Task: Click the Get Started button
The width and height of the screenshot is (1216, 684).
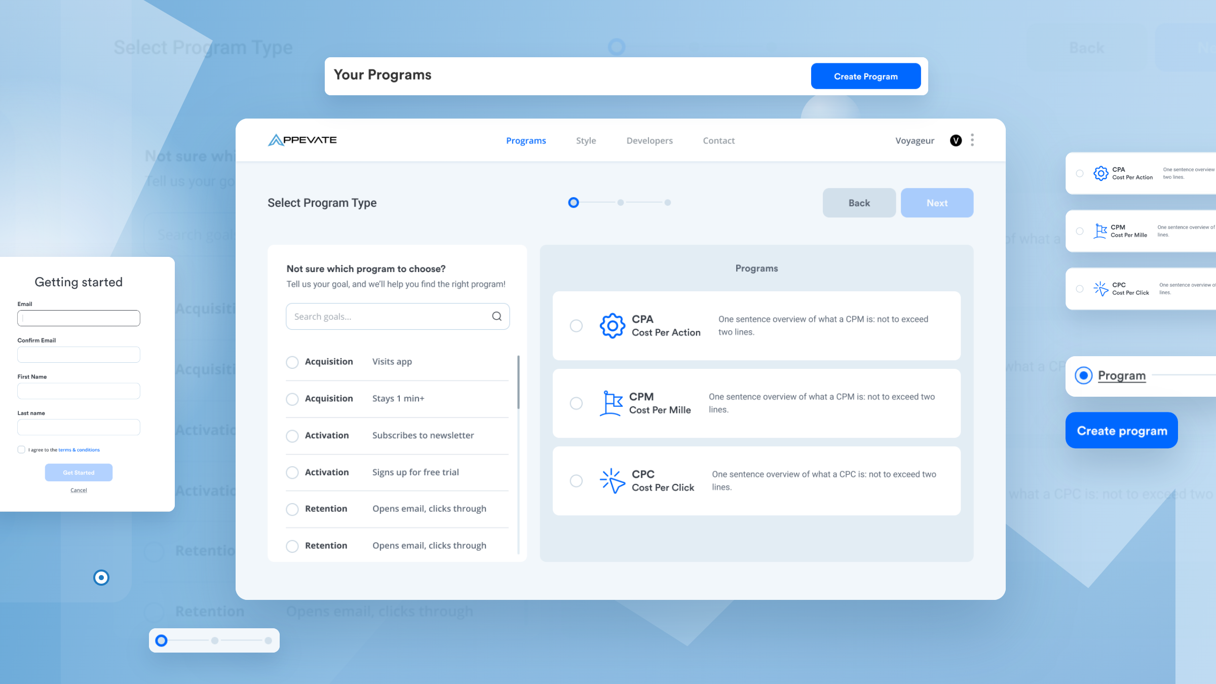Action: (79, 472)
